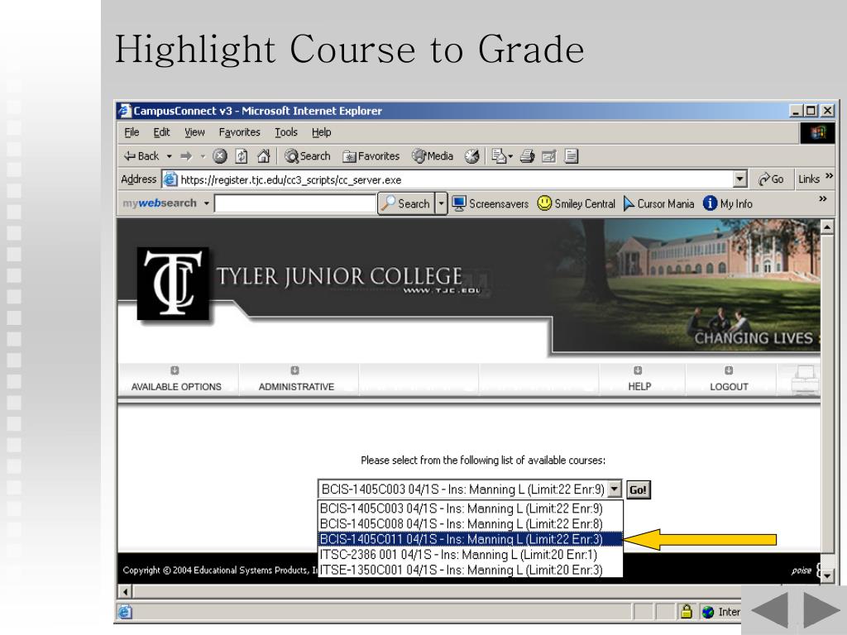Viewport: 847px width, 635px height.
Task: Click the Edit page toolbar icon
Action: (x=549, y=156)
